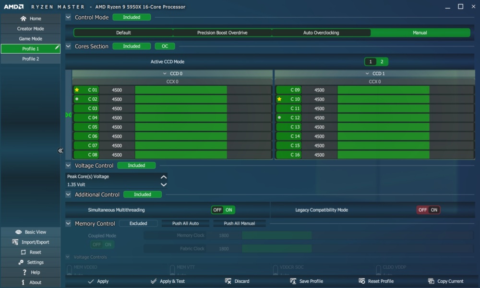Toggle Legacy Compatibility Mode switch

(428, 210)
